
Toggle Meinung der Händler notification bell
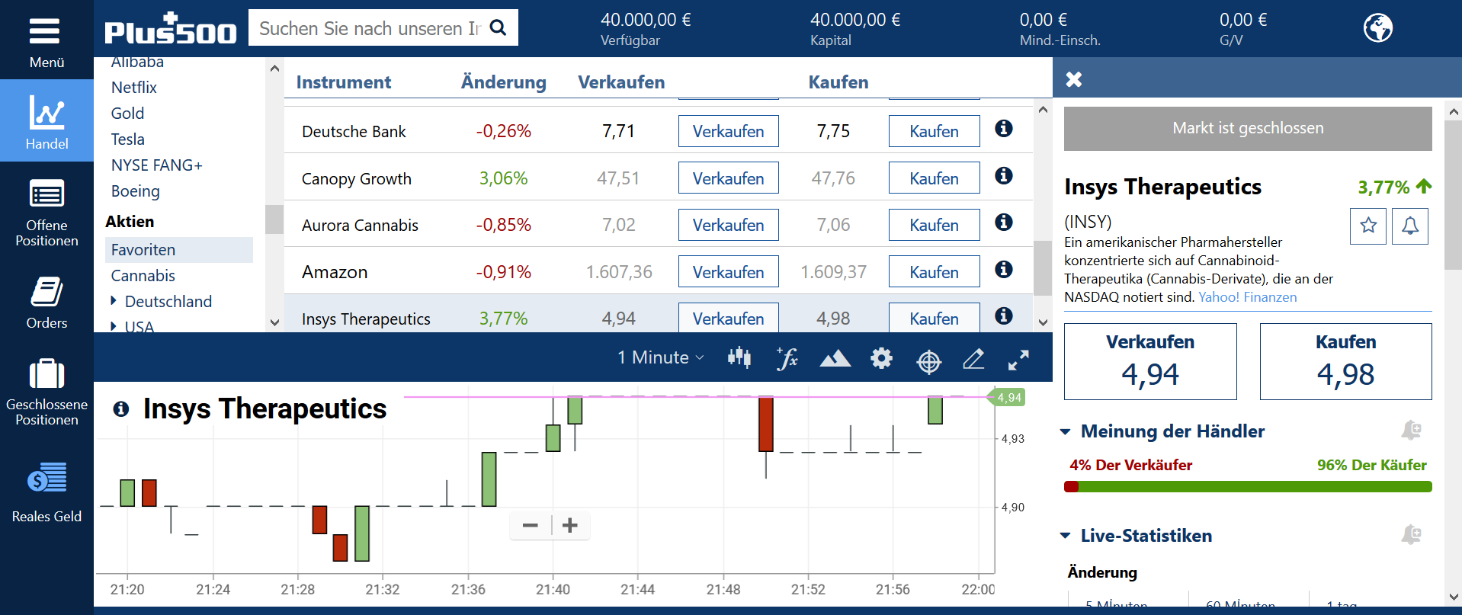point(1412,431)
